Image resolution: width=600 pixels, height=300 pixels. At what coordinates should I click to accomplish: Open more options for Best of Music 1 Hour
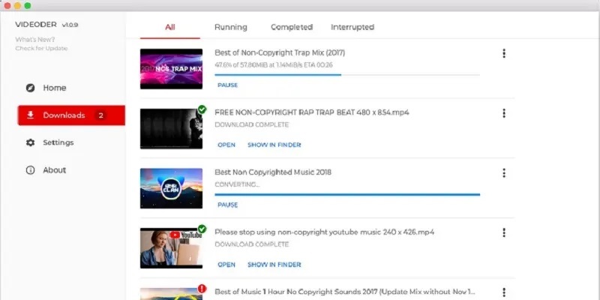point(504,292)
